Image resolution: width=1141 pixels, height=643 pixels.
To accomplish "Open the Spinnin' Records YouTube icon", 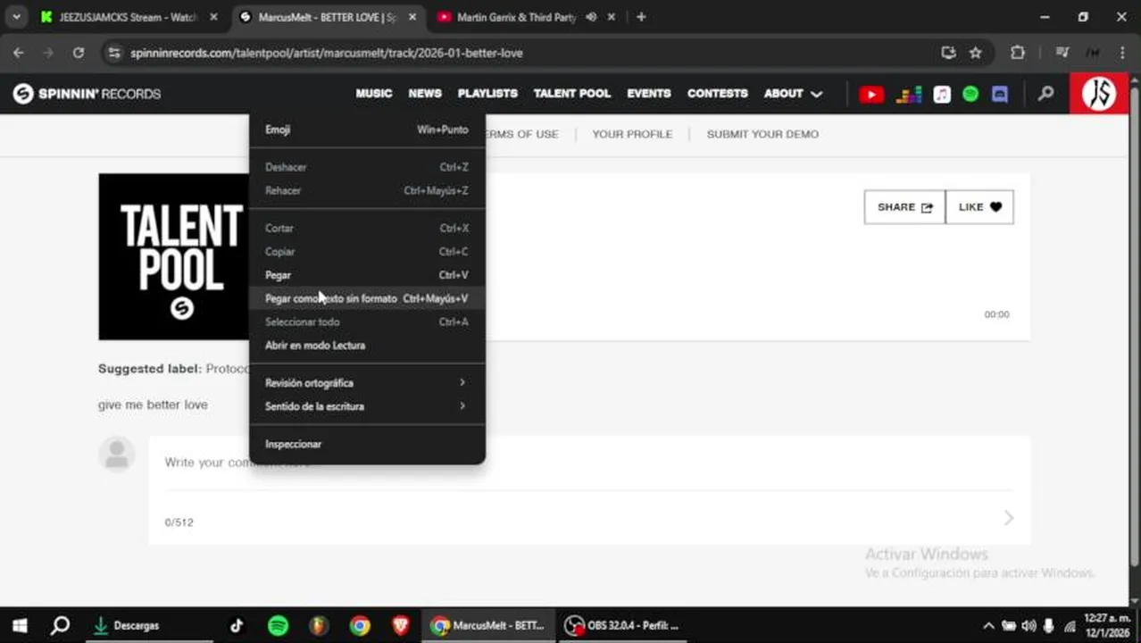I will click(x=871, y=94).
